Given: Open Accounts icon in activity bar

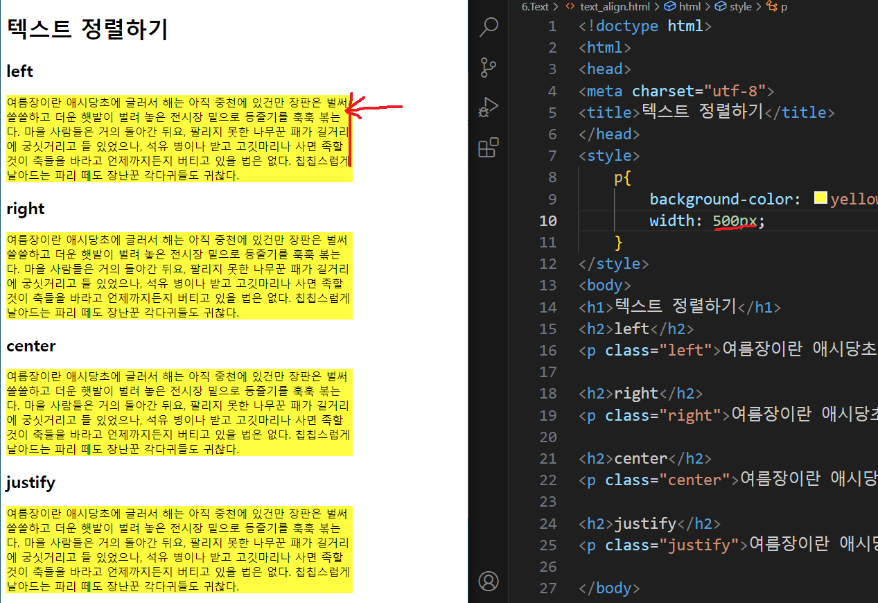Looking at the screenshot, I should 489,581.
